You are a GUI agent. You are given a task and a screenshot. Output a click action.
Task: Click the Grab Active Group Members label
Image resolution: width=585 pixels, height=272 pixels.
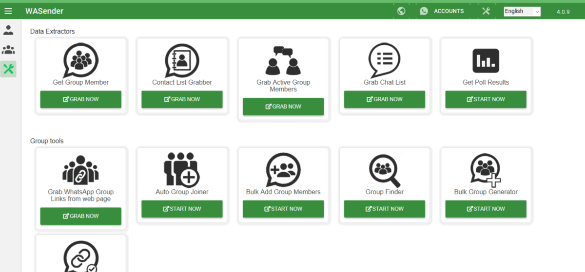click(x=283, y=86)
